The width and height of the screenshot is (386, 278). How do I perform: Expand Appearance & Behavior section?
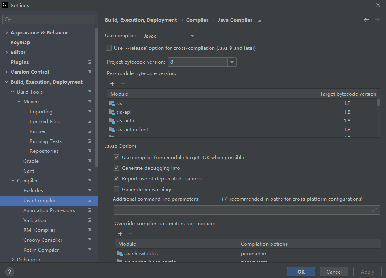click(x=6, y=32)
